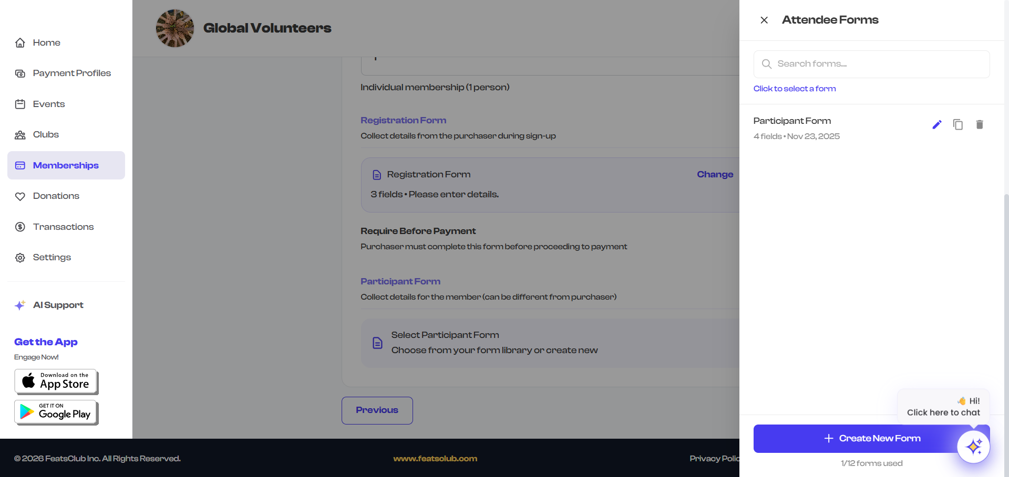The width and height of the screenshot is (1009, 477).
Task: Duplicate Participant Form using copy icon
Action: tap(958, 124)
